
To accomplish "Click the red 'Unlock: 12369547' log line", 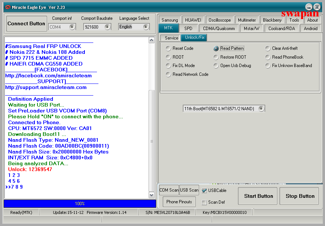I will pyautogui.click(x=30, y=169).
